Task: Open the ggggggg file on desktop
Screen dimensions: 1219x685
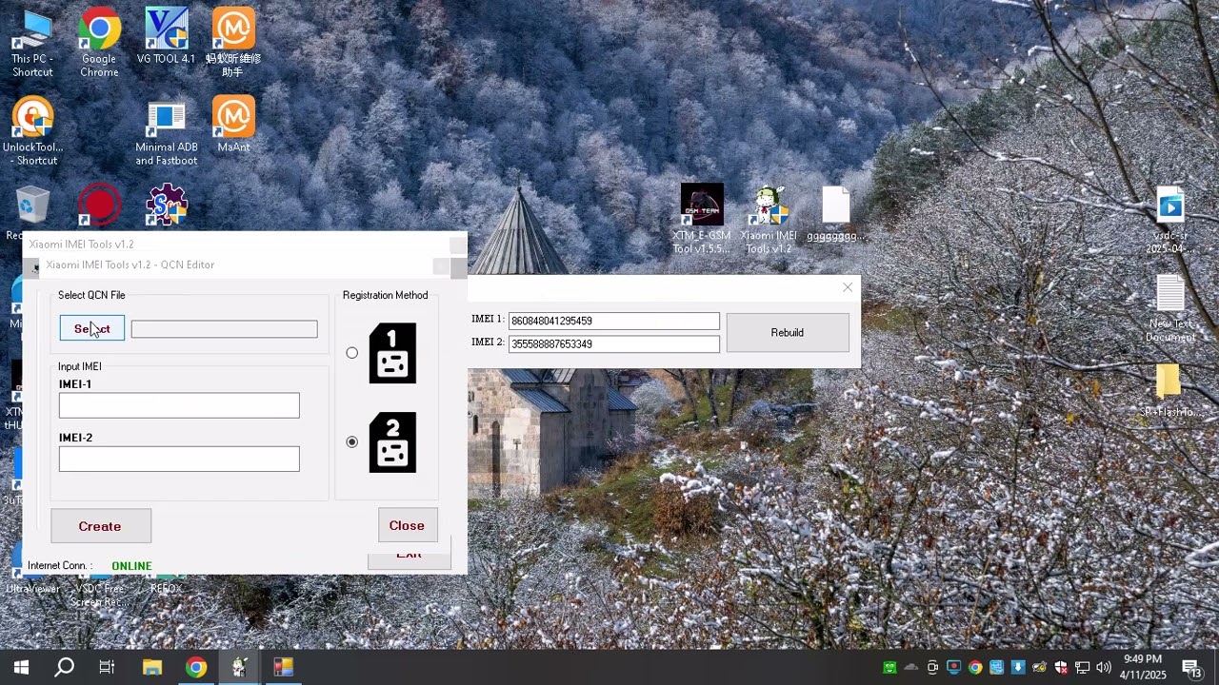Action: 835,214
